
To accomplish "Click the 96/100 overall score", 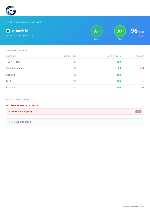I will pos(137,31).
